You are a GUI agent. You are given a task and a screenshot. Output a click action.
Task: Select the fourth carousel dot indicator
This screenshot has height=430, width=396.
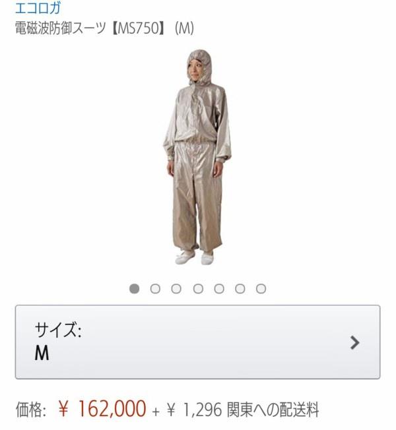point(198,288)
